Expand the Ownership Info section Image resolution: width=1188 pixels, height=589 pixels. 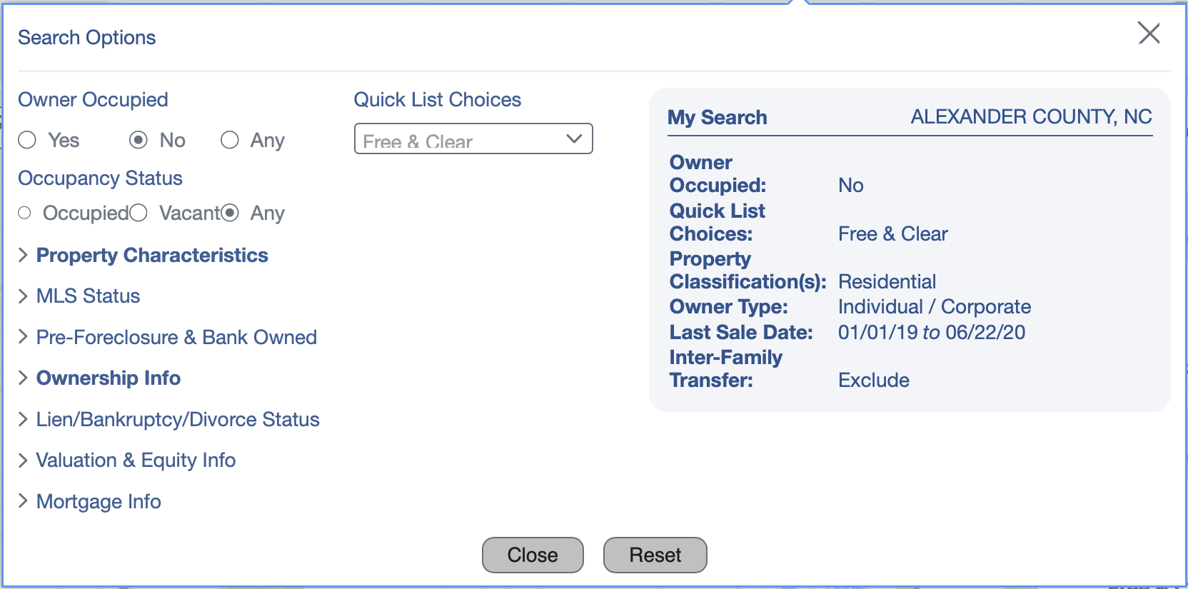[109, 378]
